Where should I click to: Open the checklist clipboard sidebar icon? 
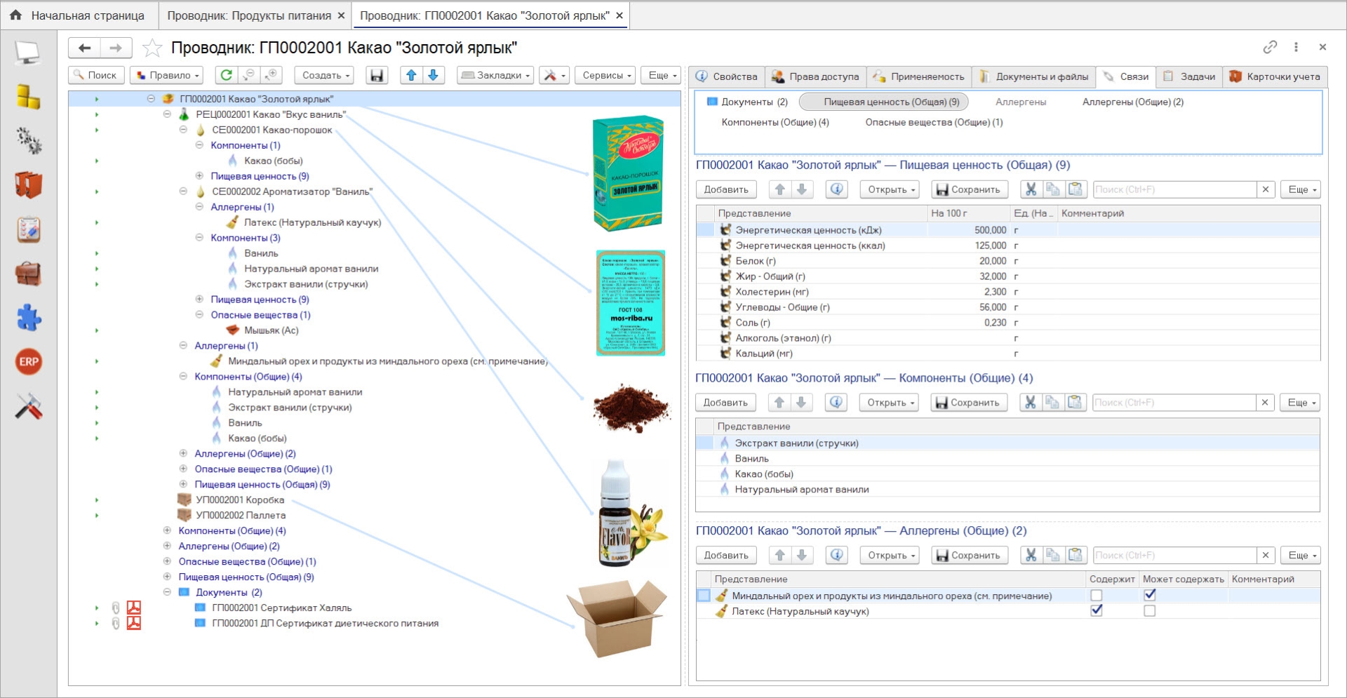[28, 229]
